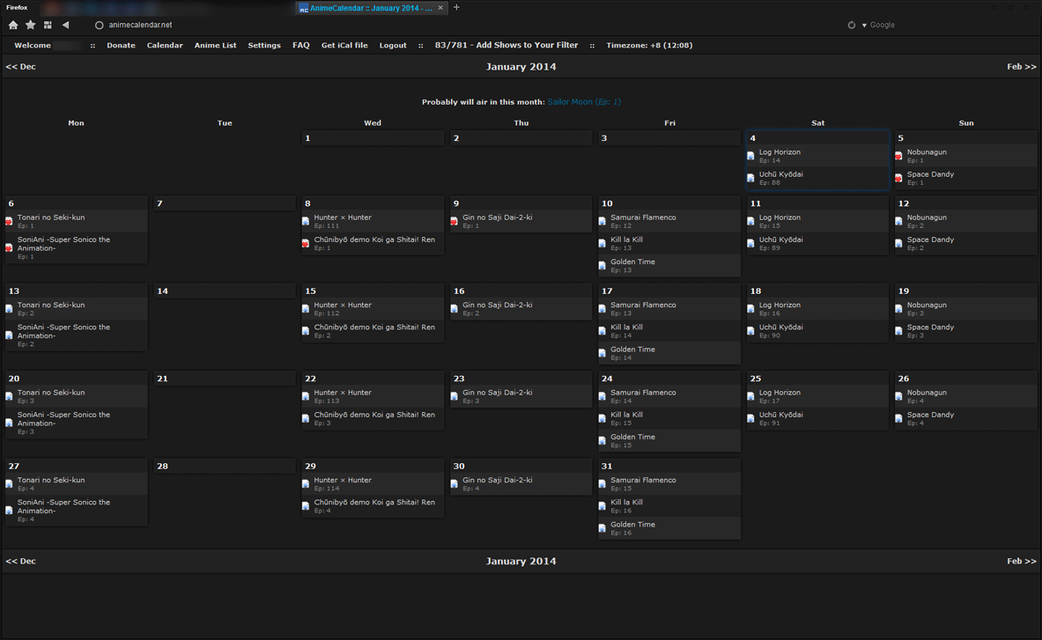Image resolution: width=1042 pixels, height=640 pixels.
Task: Close the AnimeCalendar tab
Action: click(x=440, y=8)
